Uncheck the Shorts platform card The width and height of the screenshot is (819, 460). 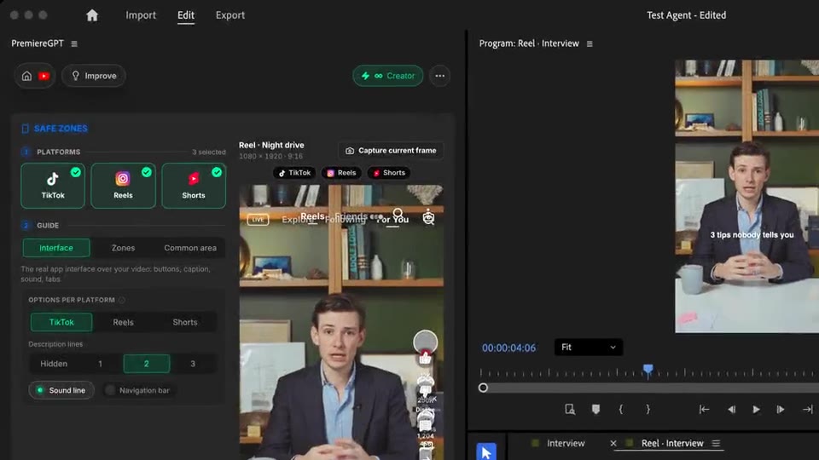tap(194, 186)
